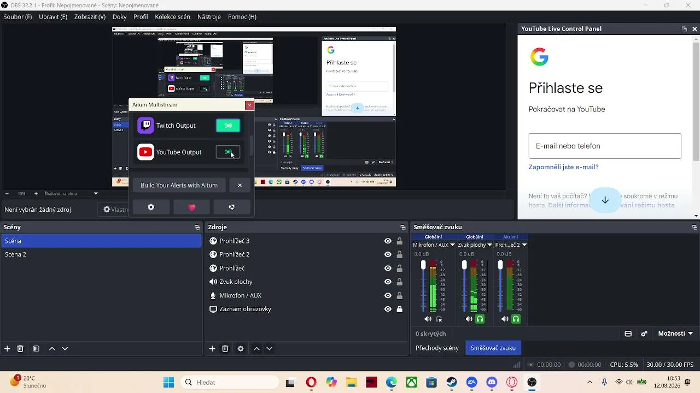The image size is (700, 393).
Task: Undock the Scény panel
Action: [197, 227]
